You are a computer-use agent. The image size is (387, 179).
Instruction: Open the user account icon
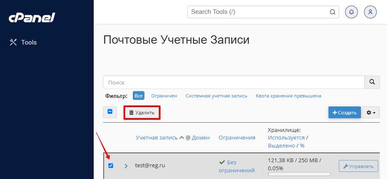pos(370,12)
